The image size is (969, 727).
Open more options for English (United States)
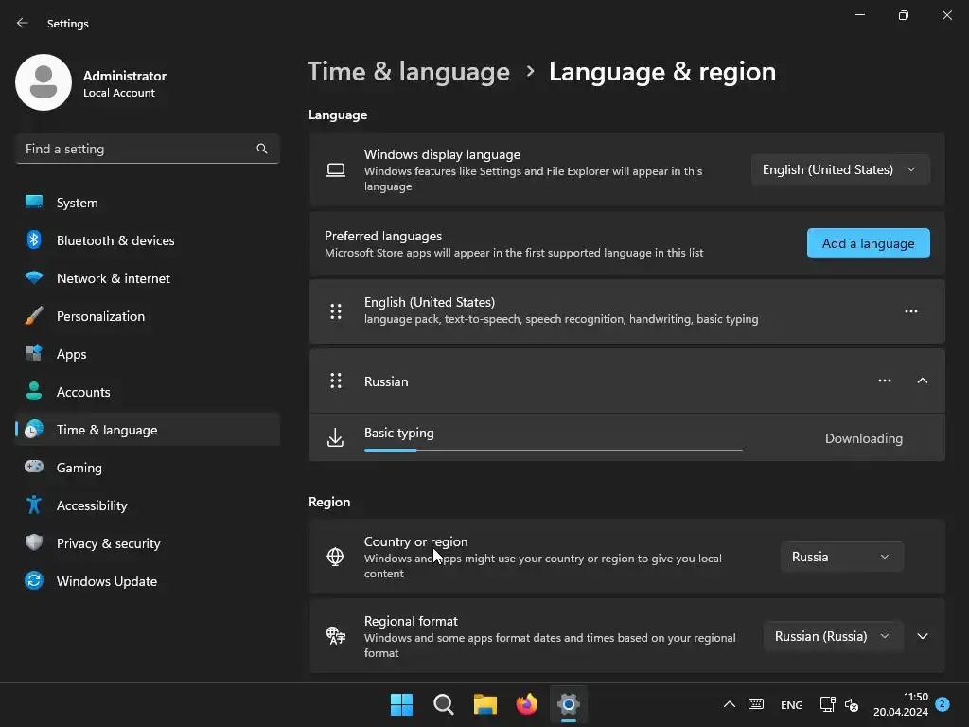(911, 311)
